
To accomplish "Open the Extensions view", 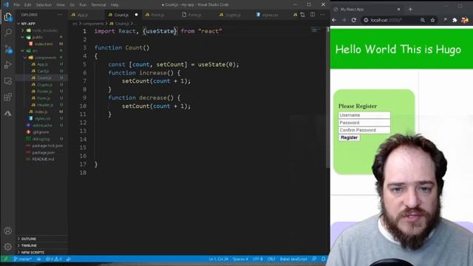I will click(8, 97).
